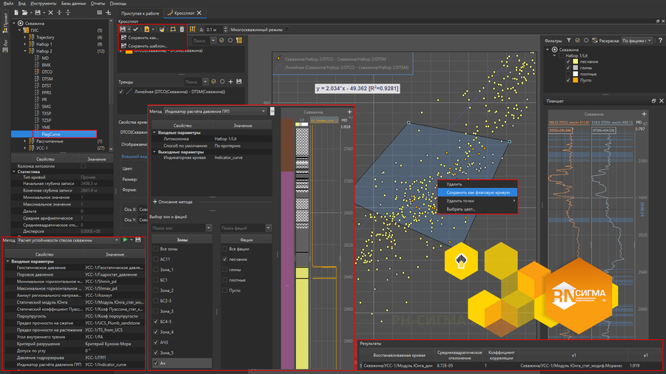
Task: Expand the УСС-1 tree node
Action: [25, 148]
